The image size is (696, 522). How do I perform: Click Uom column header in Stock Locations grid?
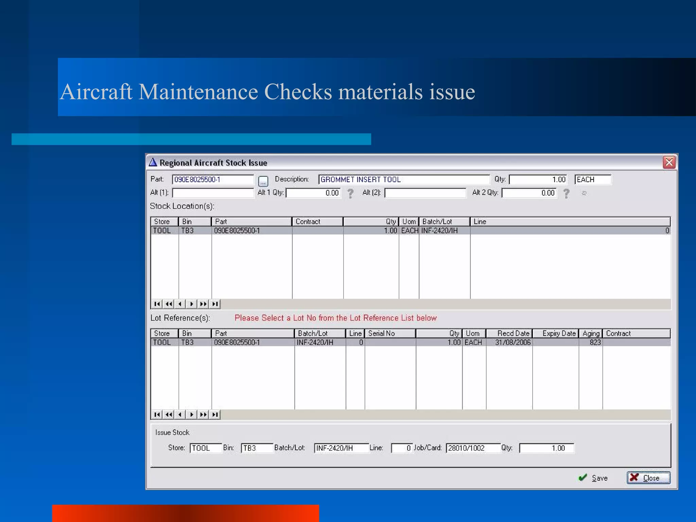click(409, 222)
